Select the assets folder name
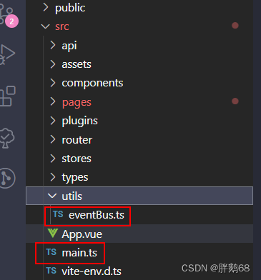The width and height of the screenshot is (261, 280). (x=77, y=64)
